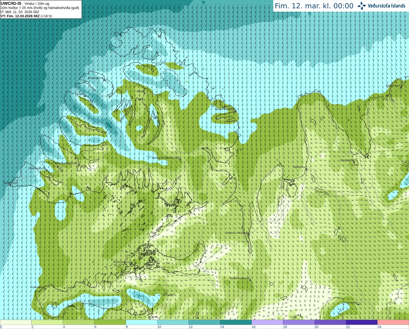This screenshot has width=409, height=329.
Task: Select the 22–24 m/s dark indigo legend swatch
Action: click(362, 322)
